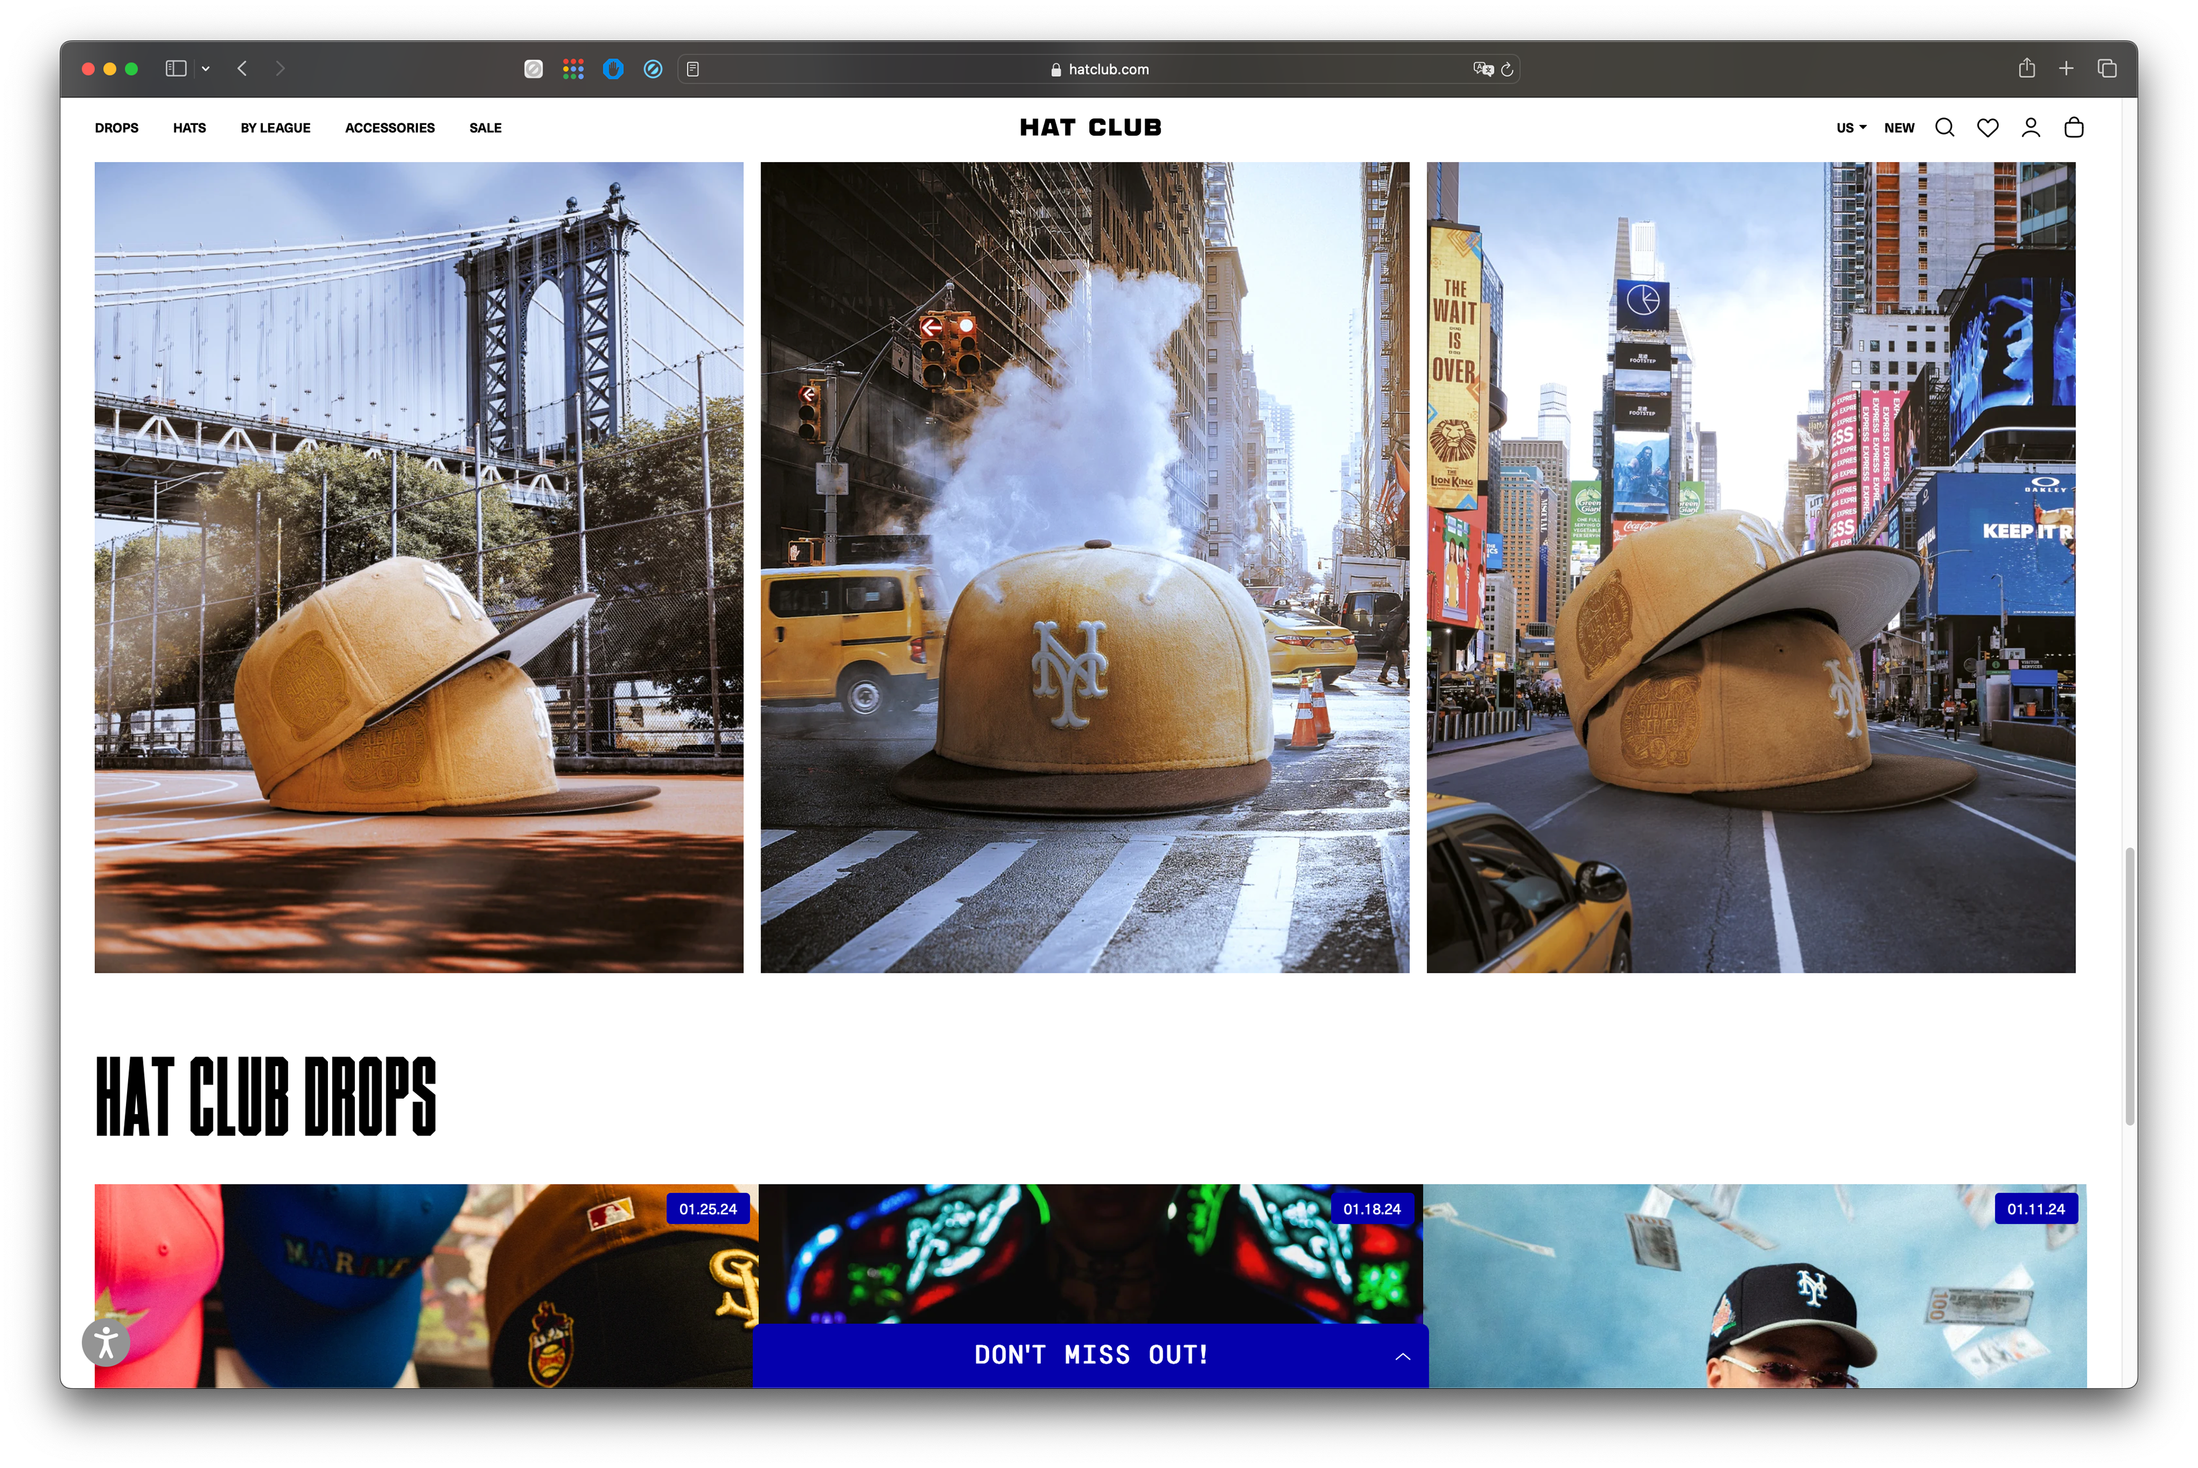The image size is (2198, 1468).
Task: Reload the page with refresh icon
Action: (1507, 69)
